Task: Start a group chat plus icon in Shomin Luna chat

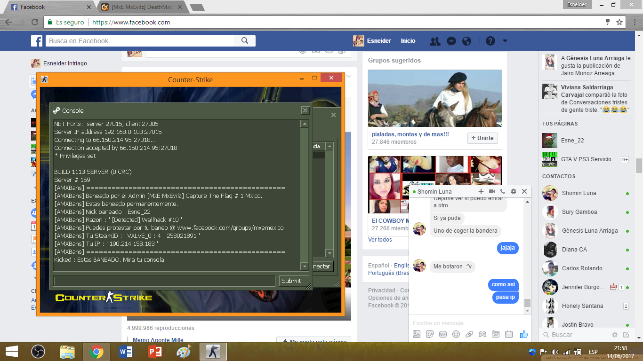Action: [x=481, y=191]
